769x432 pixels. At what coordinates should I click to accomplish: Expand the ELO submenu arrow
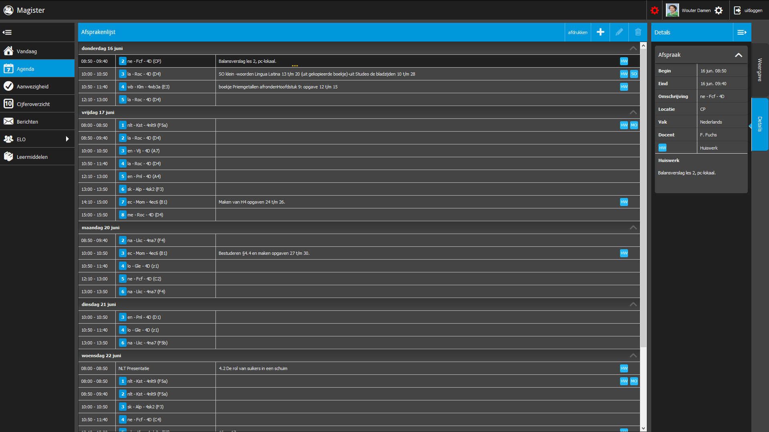coord(67,139)
